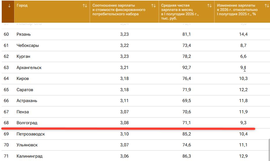Click salary value 76,4 for Киров
This screenshot has width=270, height=161.
point(186,78)
